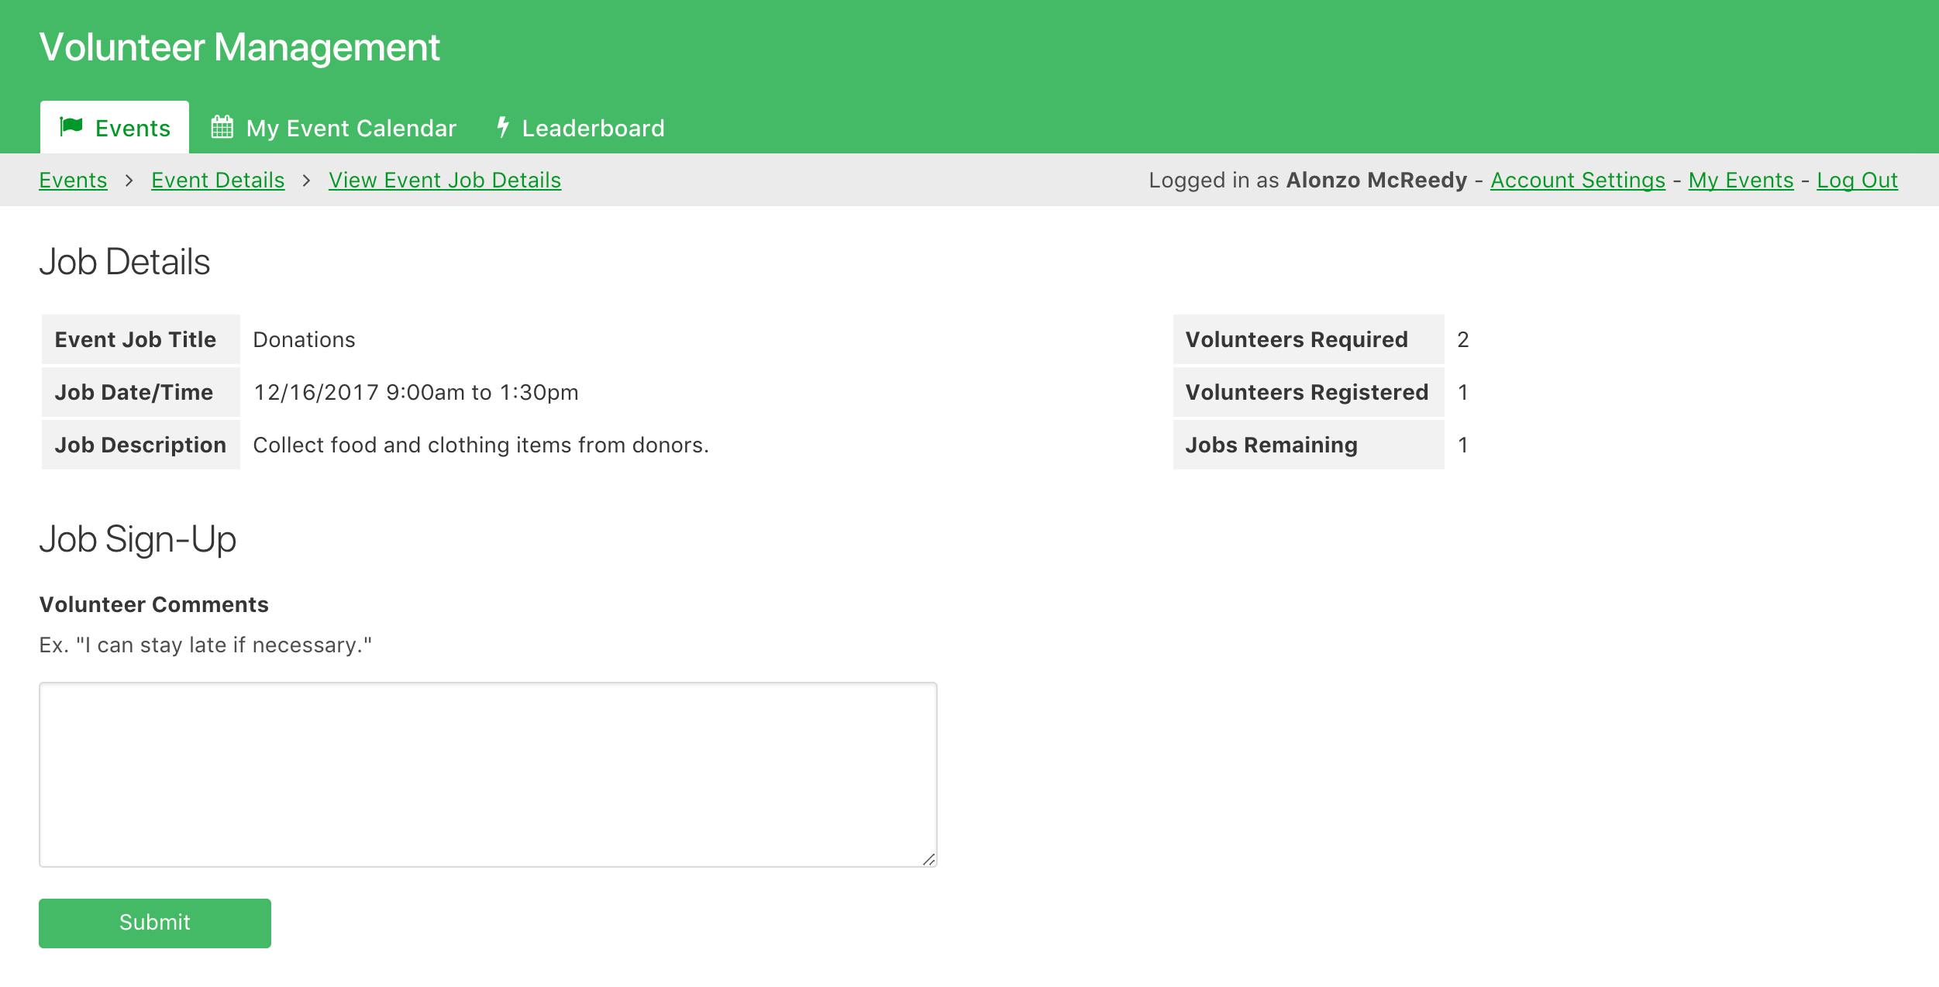Click the Donations job title value
The width and height of the screenshot is (1939, 987).
point(304,339)
